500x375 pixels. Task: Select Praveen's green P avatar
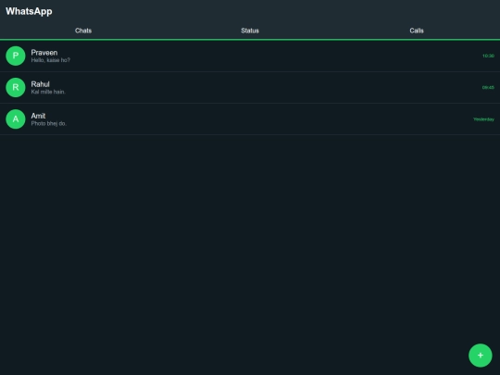click(16, 56)
